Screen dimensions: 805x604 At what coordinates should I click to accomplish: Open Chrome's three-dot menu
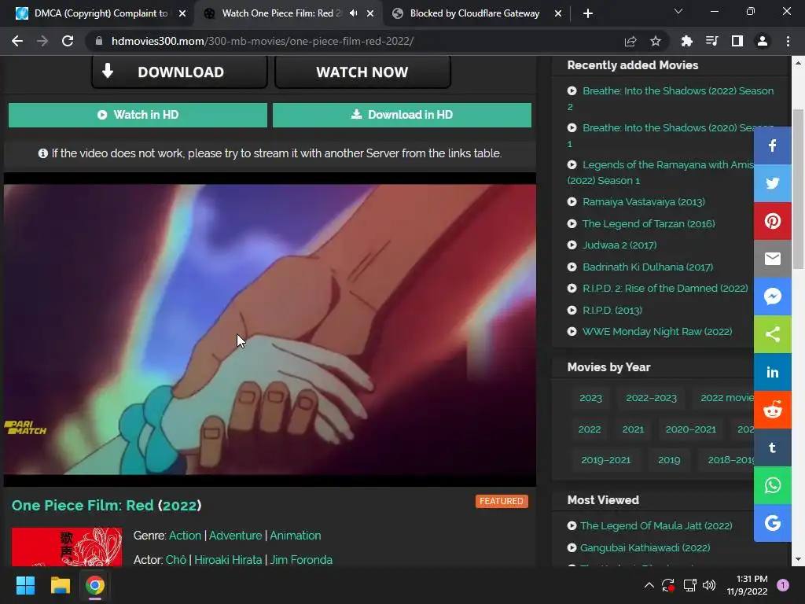(x=788, y=41)
